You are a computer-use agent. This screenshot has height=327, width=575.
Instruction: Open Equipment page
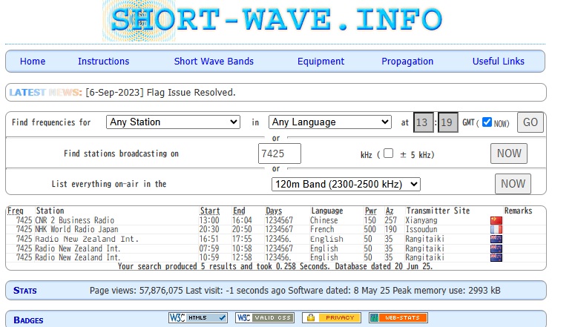click(x=321, y=62)
